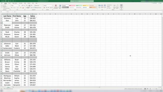Open the File tab
Viewport: 163px width, 92px height.
pyautogui.click(x=2, y=3)
